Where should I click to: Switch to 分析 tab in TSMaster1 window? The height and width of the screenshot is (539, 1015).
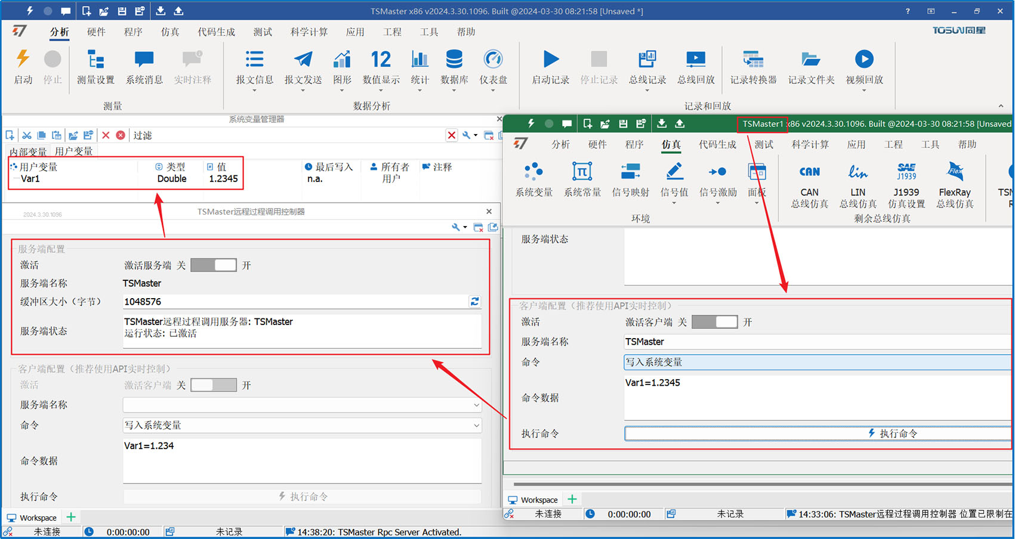[560, 144]
